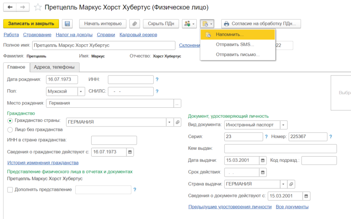This screenshot has width=351, height=219.
Task: Click the forward arrow navigation button
Action: coord(23,7)
